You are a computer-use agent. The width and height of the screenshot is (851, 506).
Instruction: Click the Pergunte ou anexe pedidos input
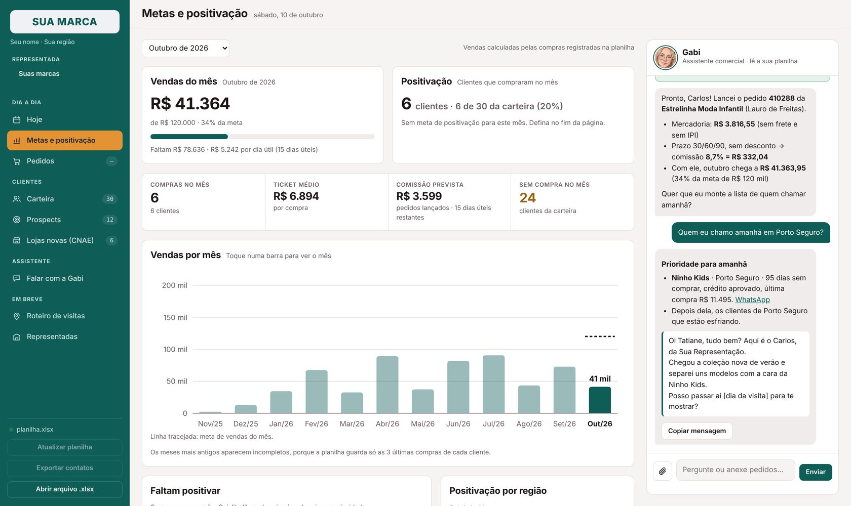tap(736, 470)
